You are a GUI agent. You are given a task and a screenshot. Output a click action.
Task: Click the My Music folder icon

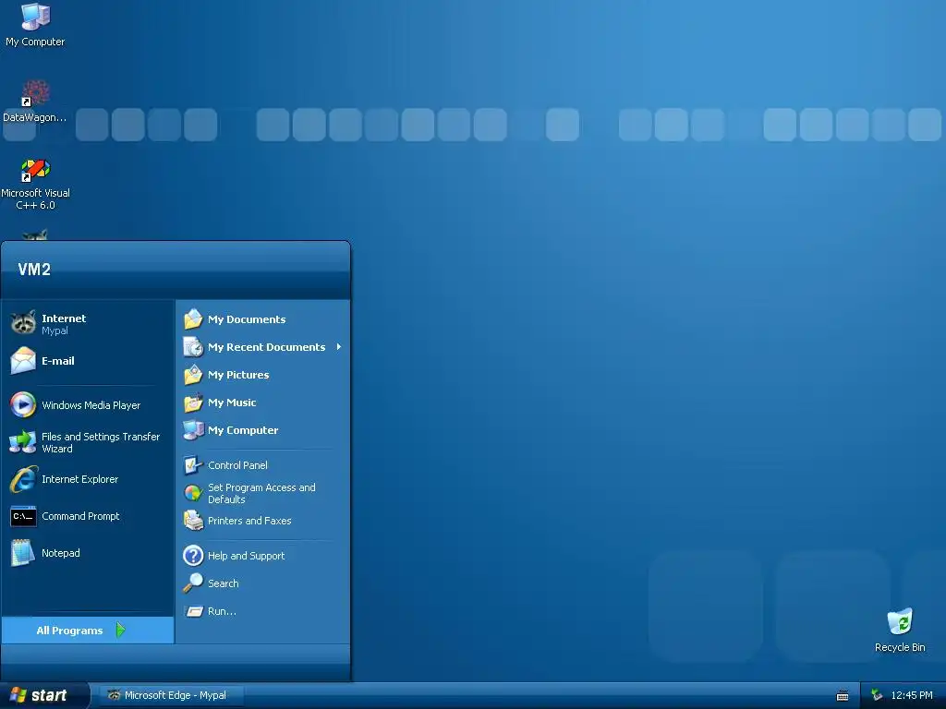click(193, 403)
